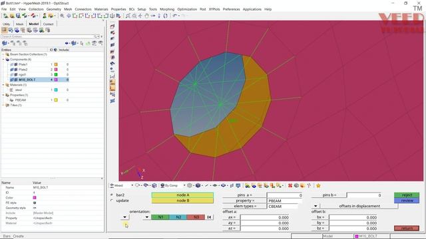Click the curved brackets icon in top toolbar
Image resolution: width=426 pixels, height=239 pixels.
coord(165,16)
